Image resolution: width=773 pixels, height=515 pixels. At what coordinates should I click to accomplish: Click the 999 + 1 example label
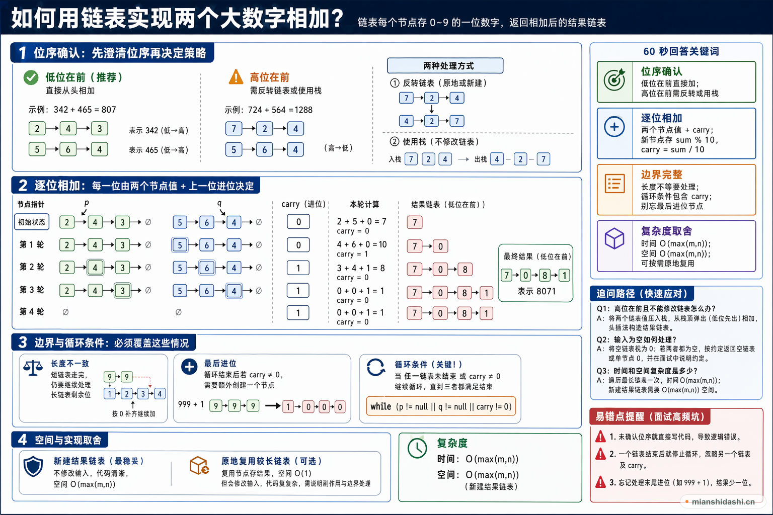point(191,404)
